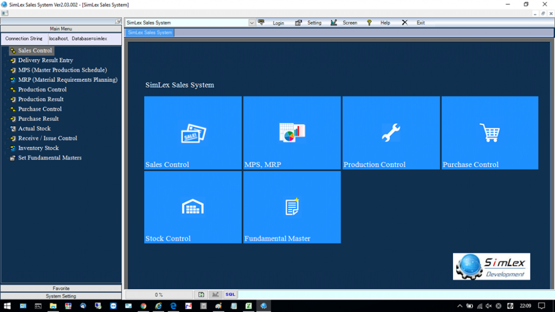Click the Set Fundamental Masters node icon
Screen dimensions: 555x312
[13, 158]
